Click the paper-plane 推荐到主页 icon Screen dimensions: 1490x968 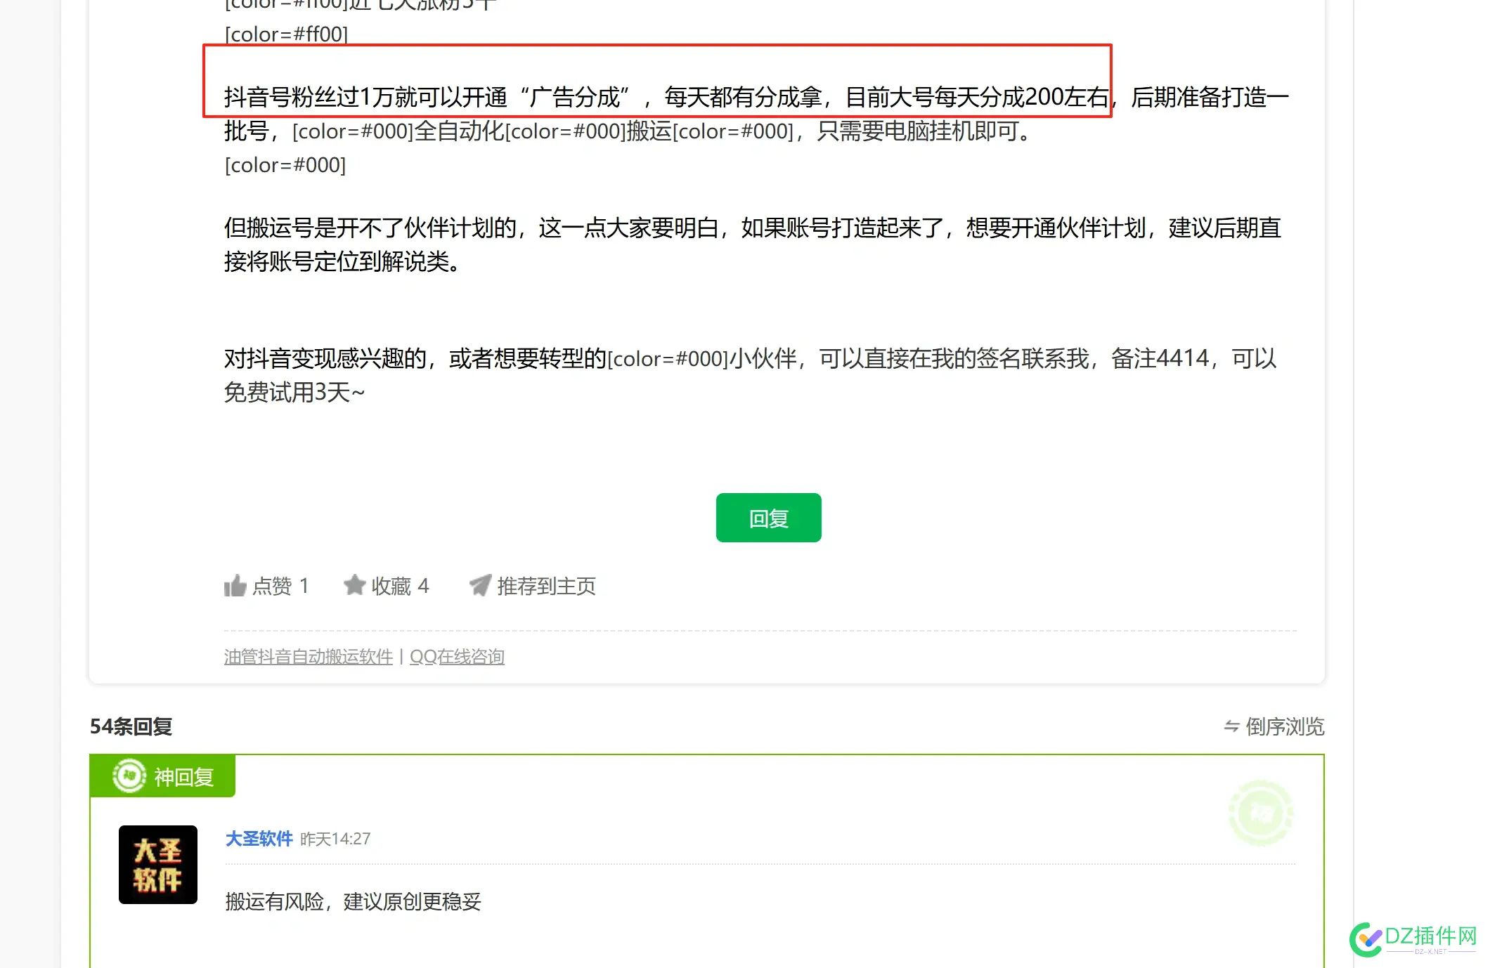point(479,584)
